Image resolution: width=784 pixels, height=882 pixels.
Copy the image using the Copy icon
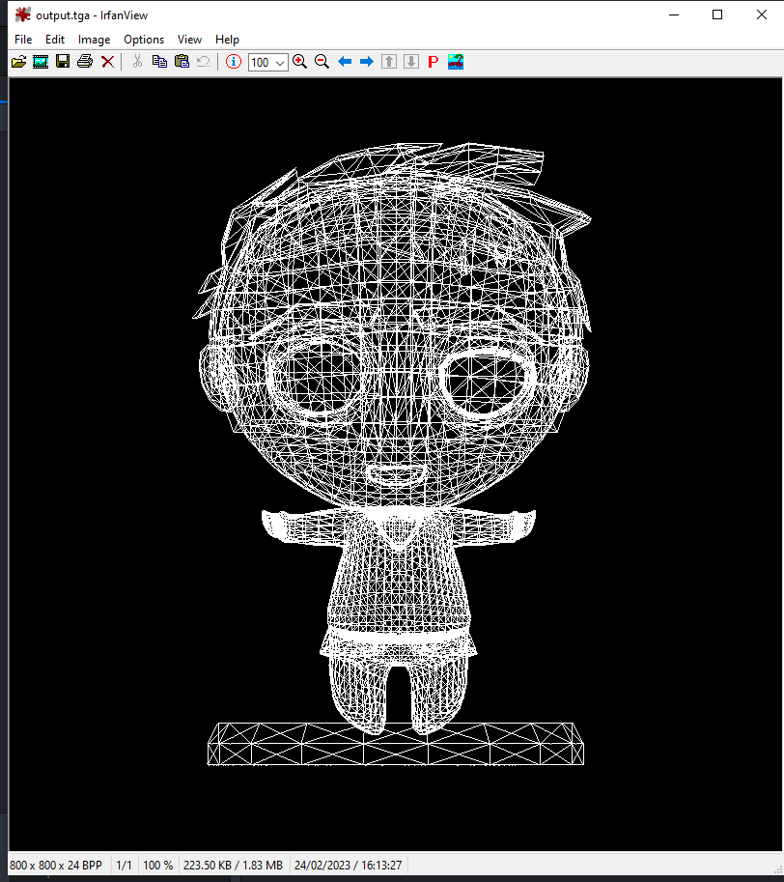(x=159, y=61)
